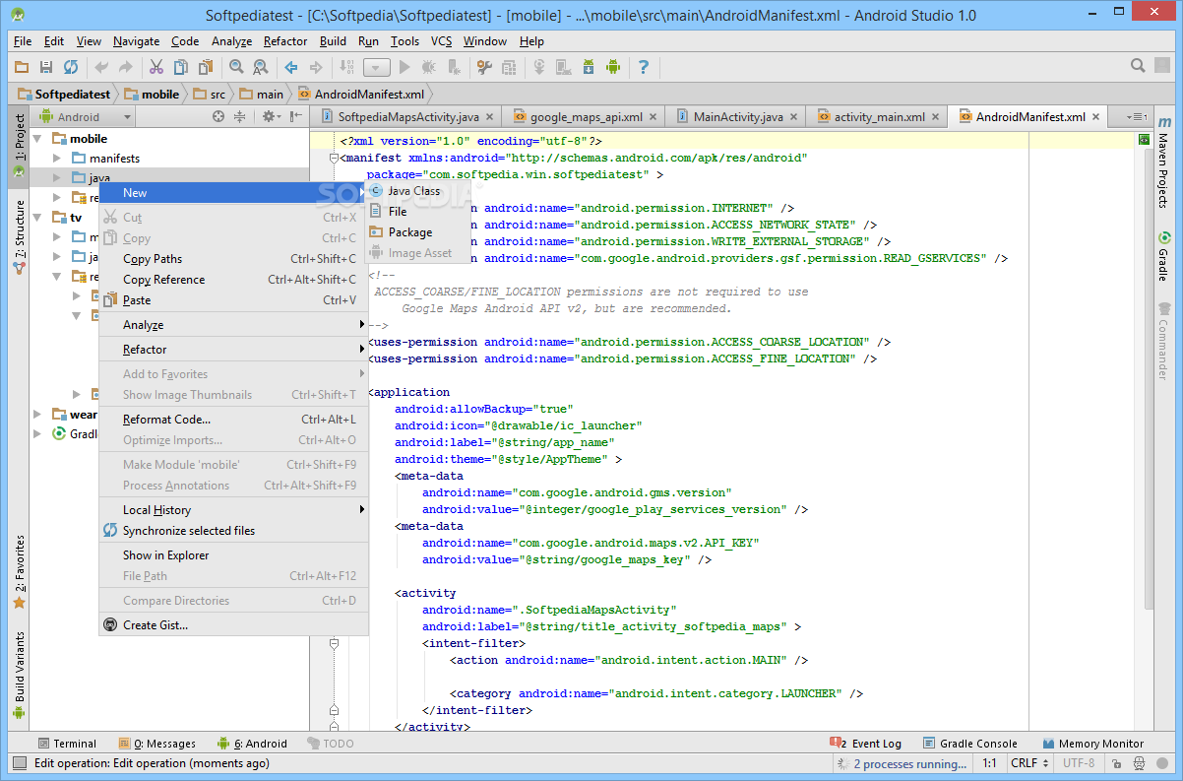Fold the manifest tag in editor gutter
Image resolution: width=1183 pixels, height=781 pixels.
point(334,158)
